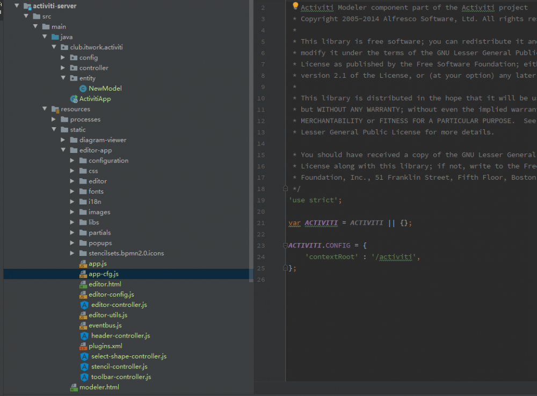Expand the processes folder

pyautogui.click(x=54, y=119)
